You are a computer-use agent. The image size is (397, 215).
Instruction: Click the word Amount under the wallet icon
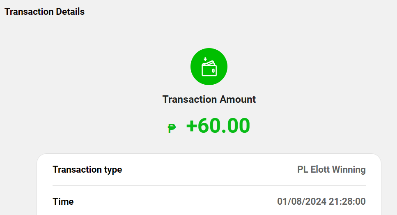coord(238,99)
